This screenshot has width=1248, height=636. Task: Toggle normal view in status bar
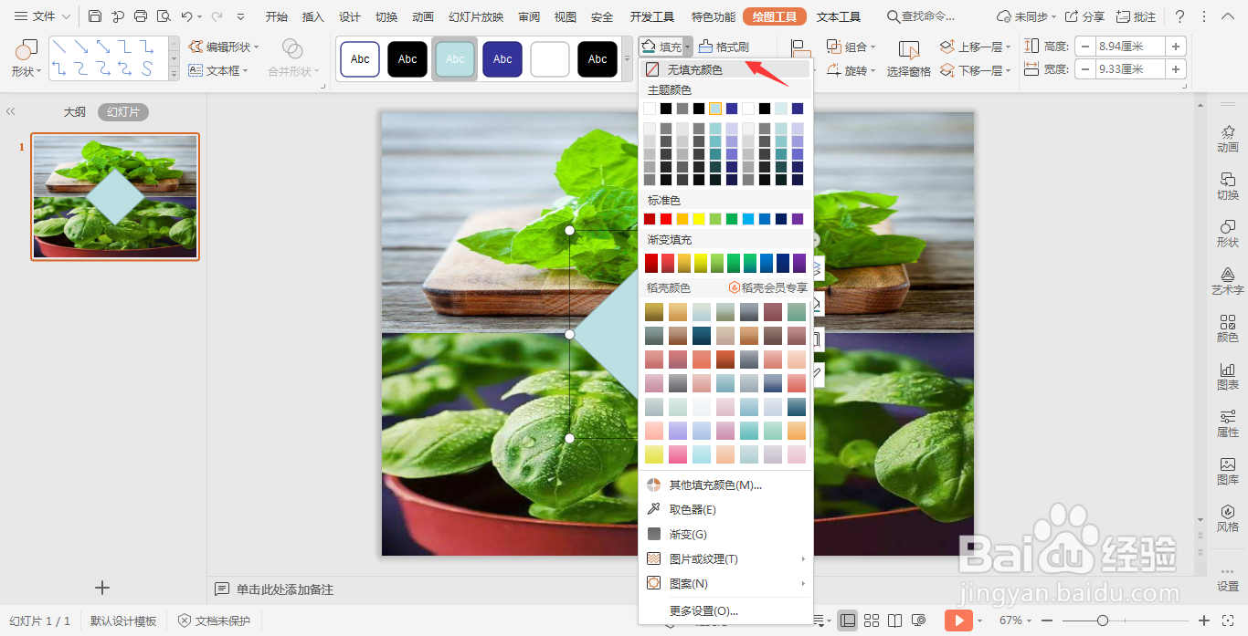(x=848, y=620)
